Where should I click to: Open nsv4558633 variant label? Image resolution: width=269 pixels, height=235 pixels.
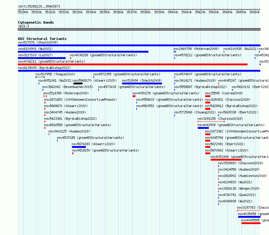click(x=170, y=100)
